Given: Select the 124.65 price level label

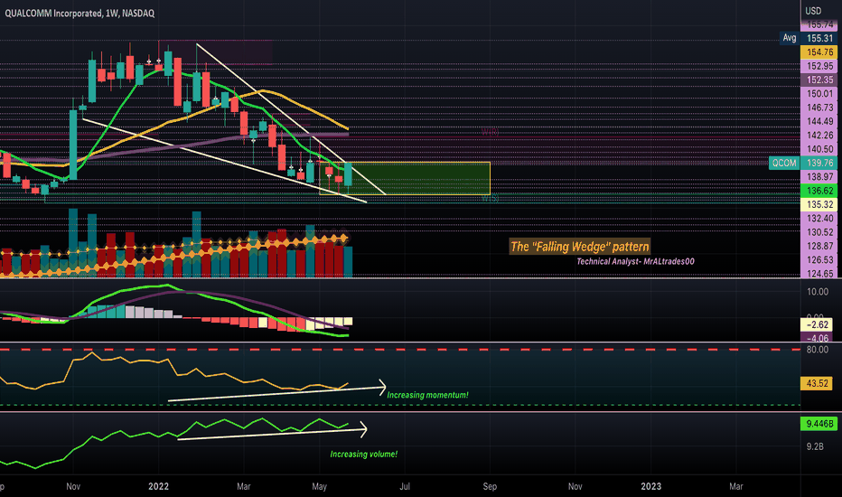Looking at the screenshot, I should coord(819,273).
